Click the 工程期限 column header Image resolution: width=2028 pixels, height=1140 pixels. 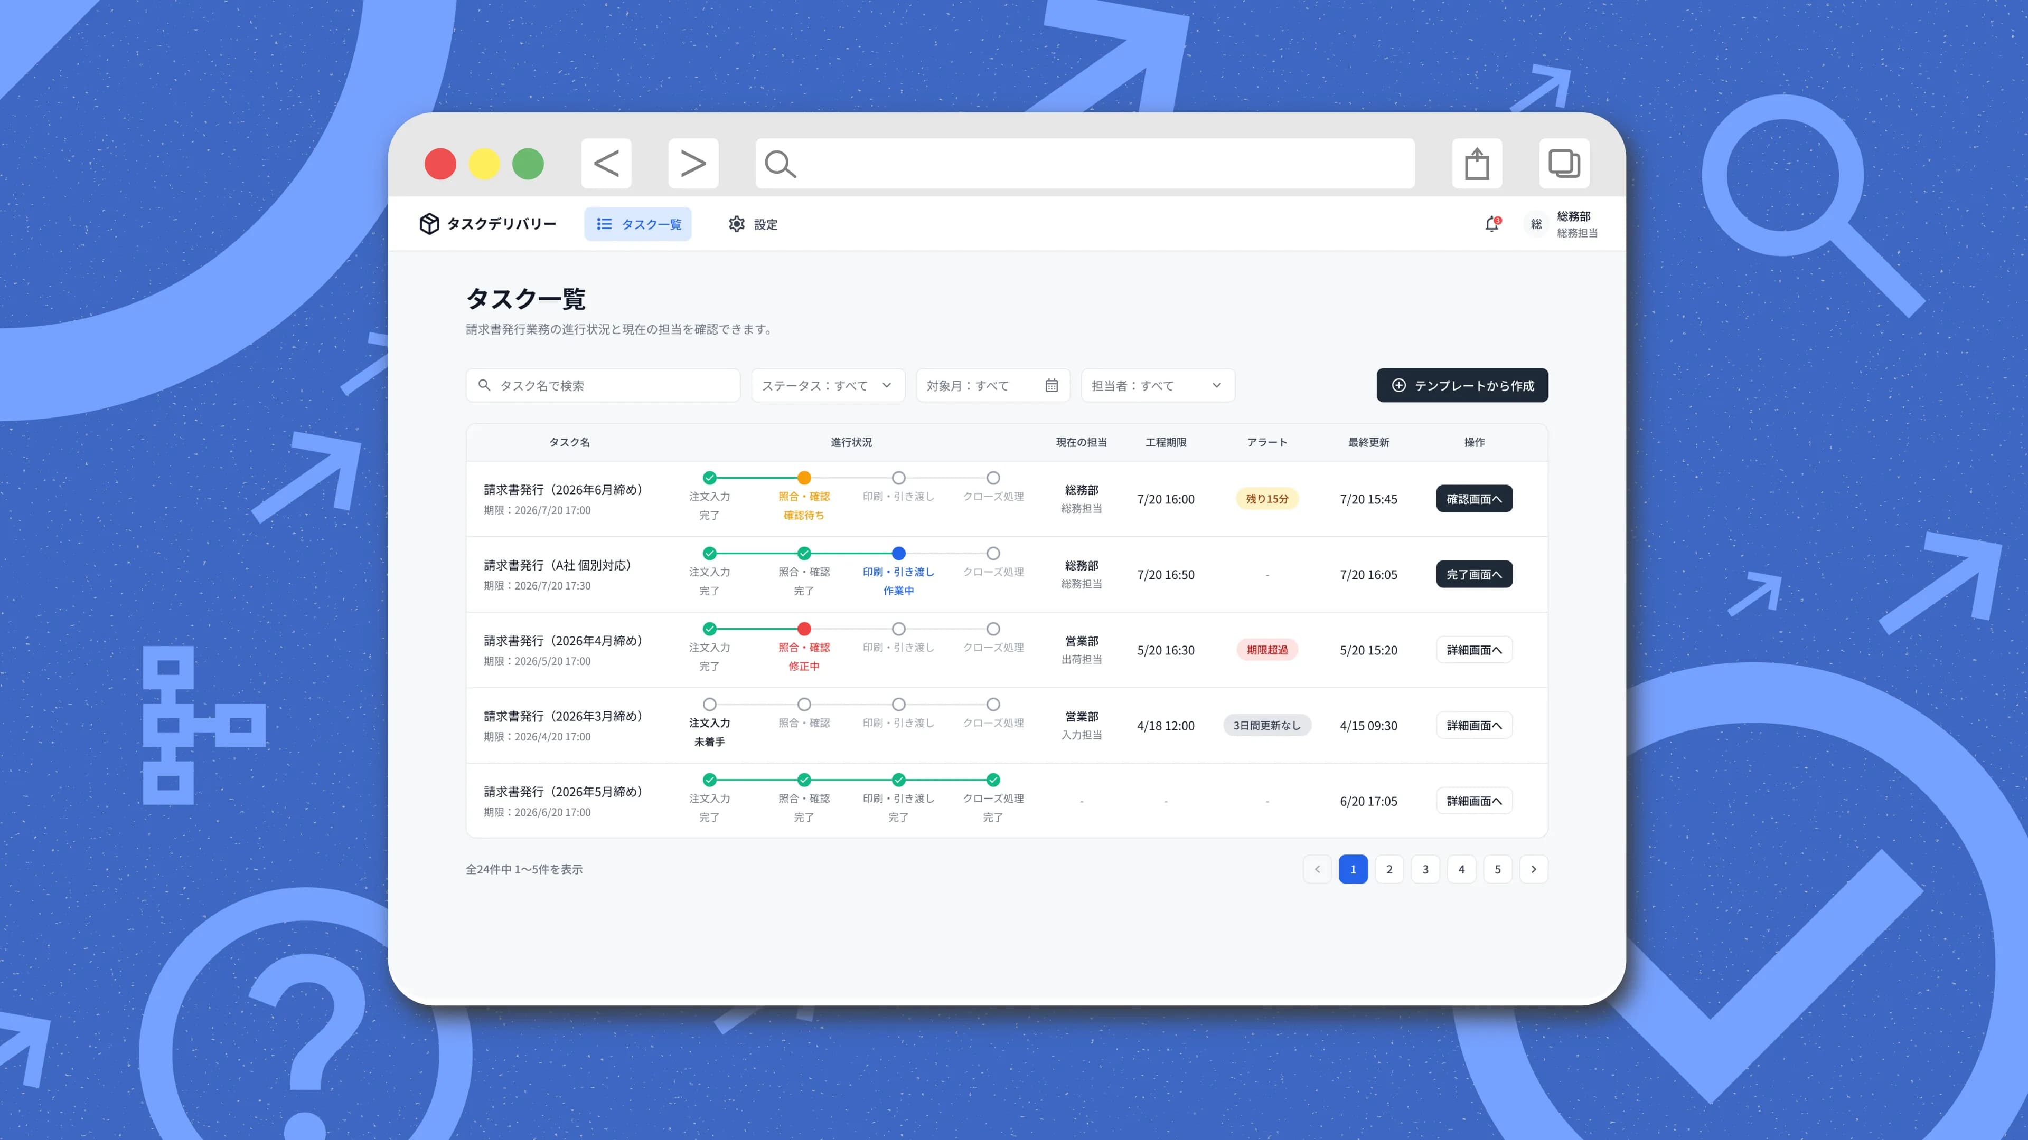click(1165, 442)
